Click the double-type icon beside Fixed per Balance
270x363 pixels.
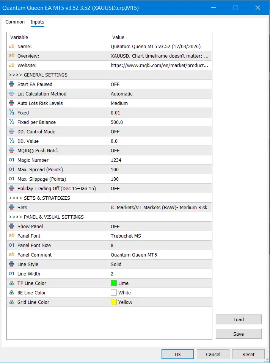pos(12,122)
